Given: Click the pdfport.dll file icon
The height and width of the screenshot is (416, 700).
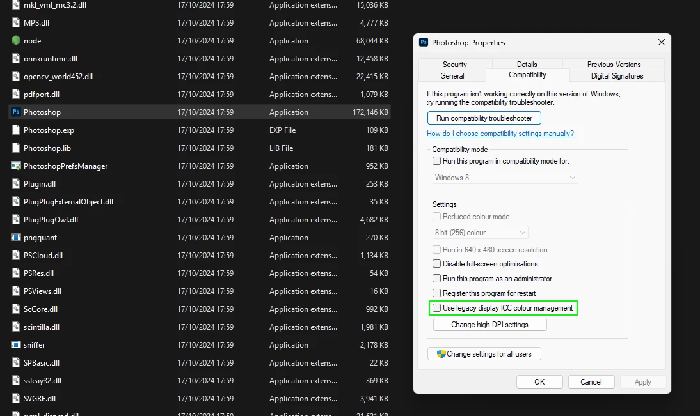Looking at the screenshot, I should 16,94.
